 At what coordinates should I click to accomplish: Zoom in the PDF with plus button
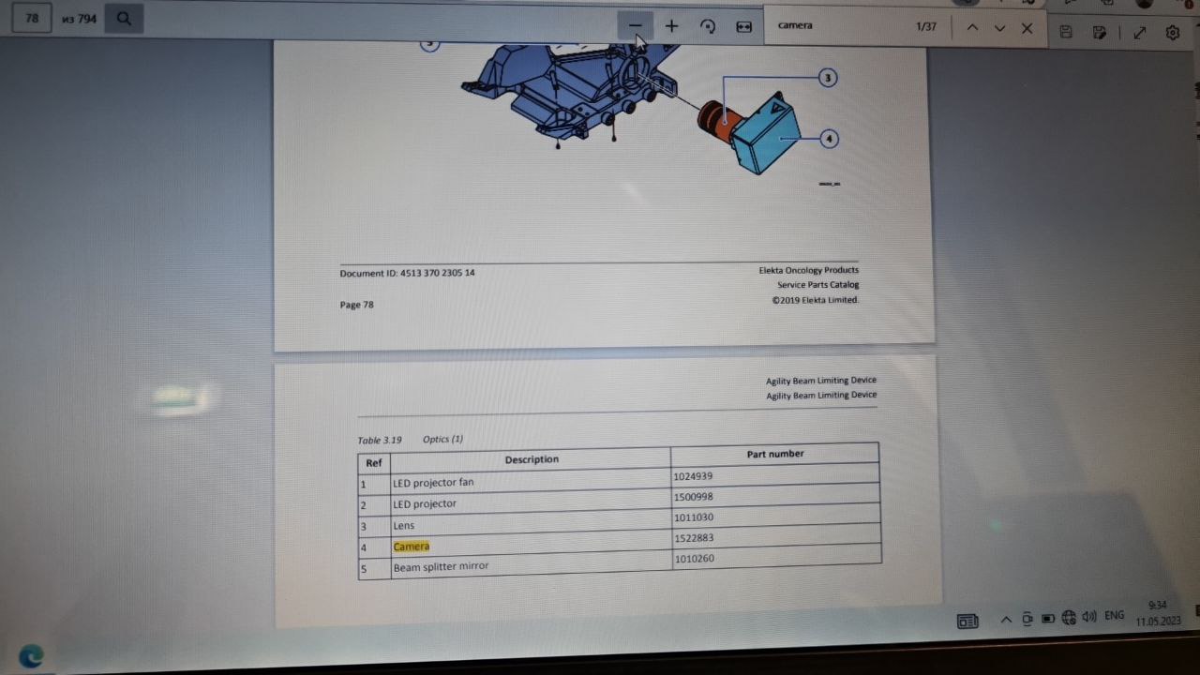(x=671, y=26)
